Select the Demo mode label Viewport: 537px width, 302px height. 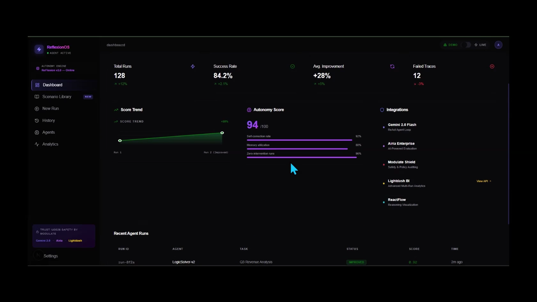[x=453, y=45]
